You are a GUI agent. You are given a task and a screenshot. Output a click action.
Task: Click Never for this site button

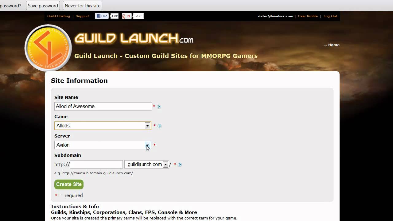click(x=83, y=6)
